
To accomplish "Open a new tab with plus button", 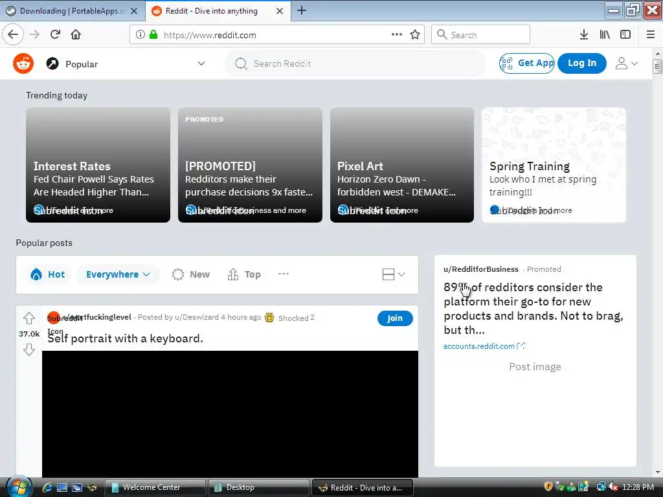I will click(302, 10).
